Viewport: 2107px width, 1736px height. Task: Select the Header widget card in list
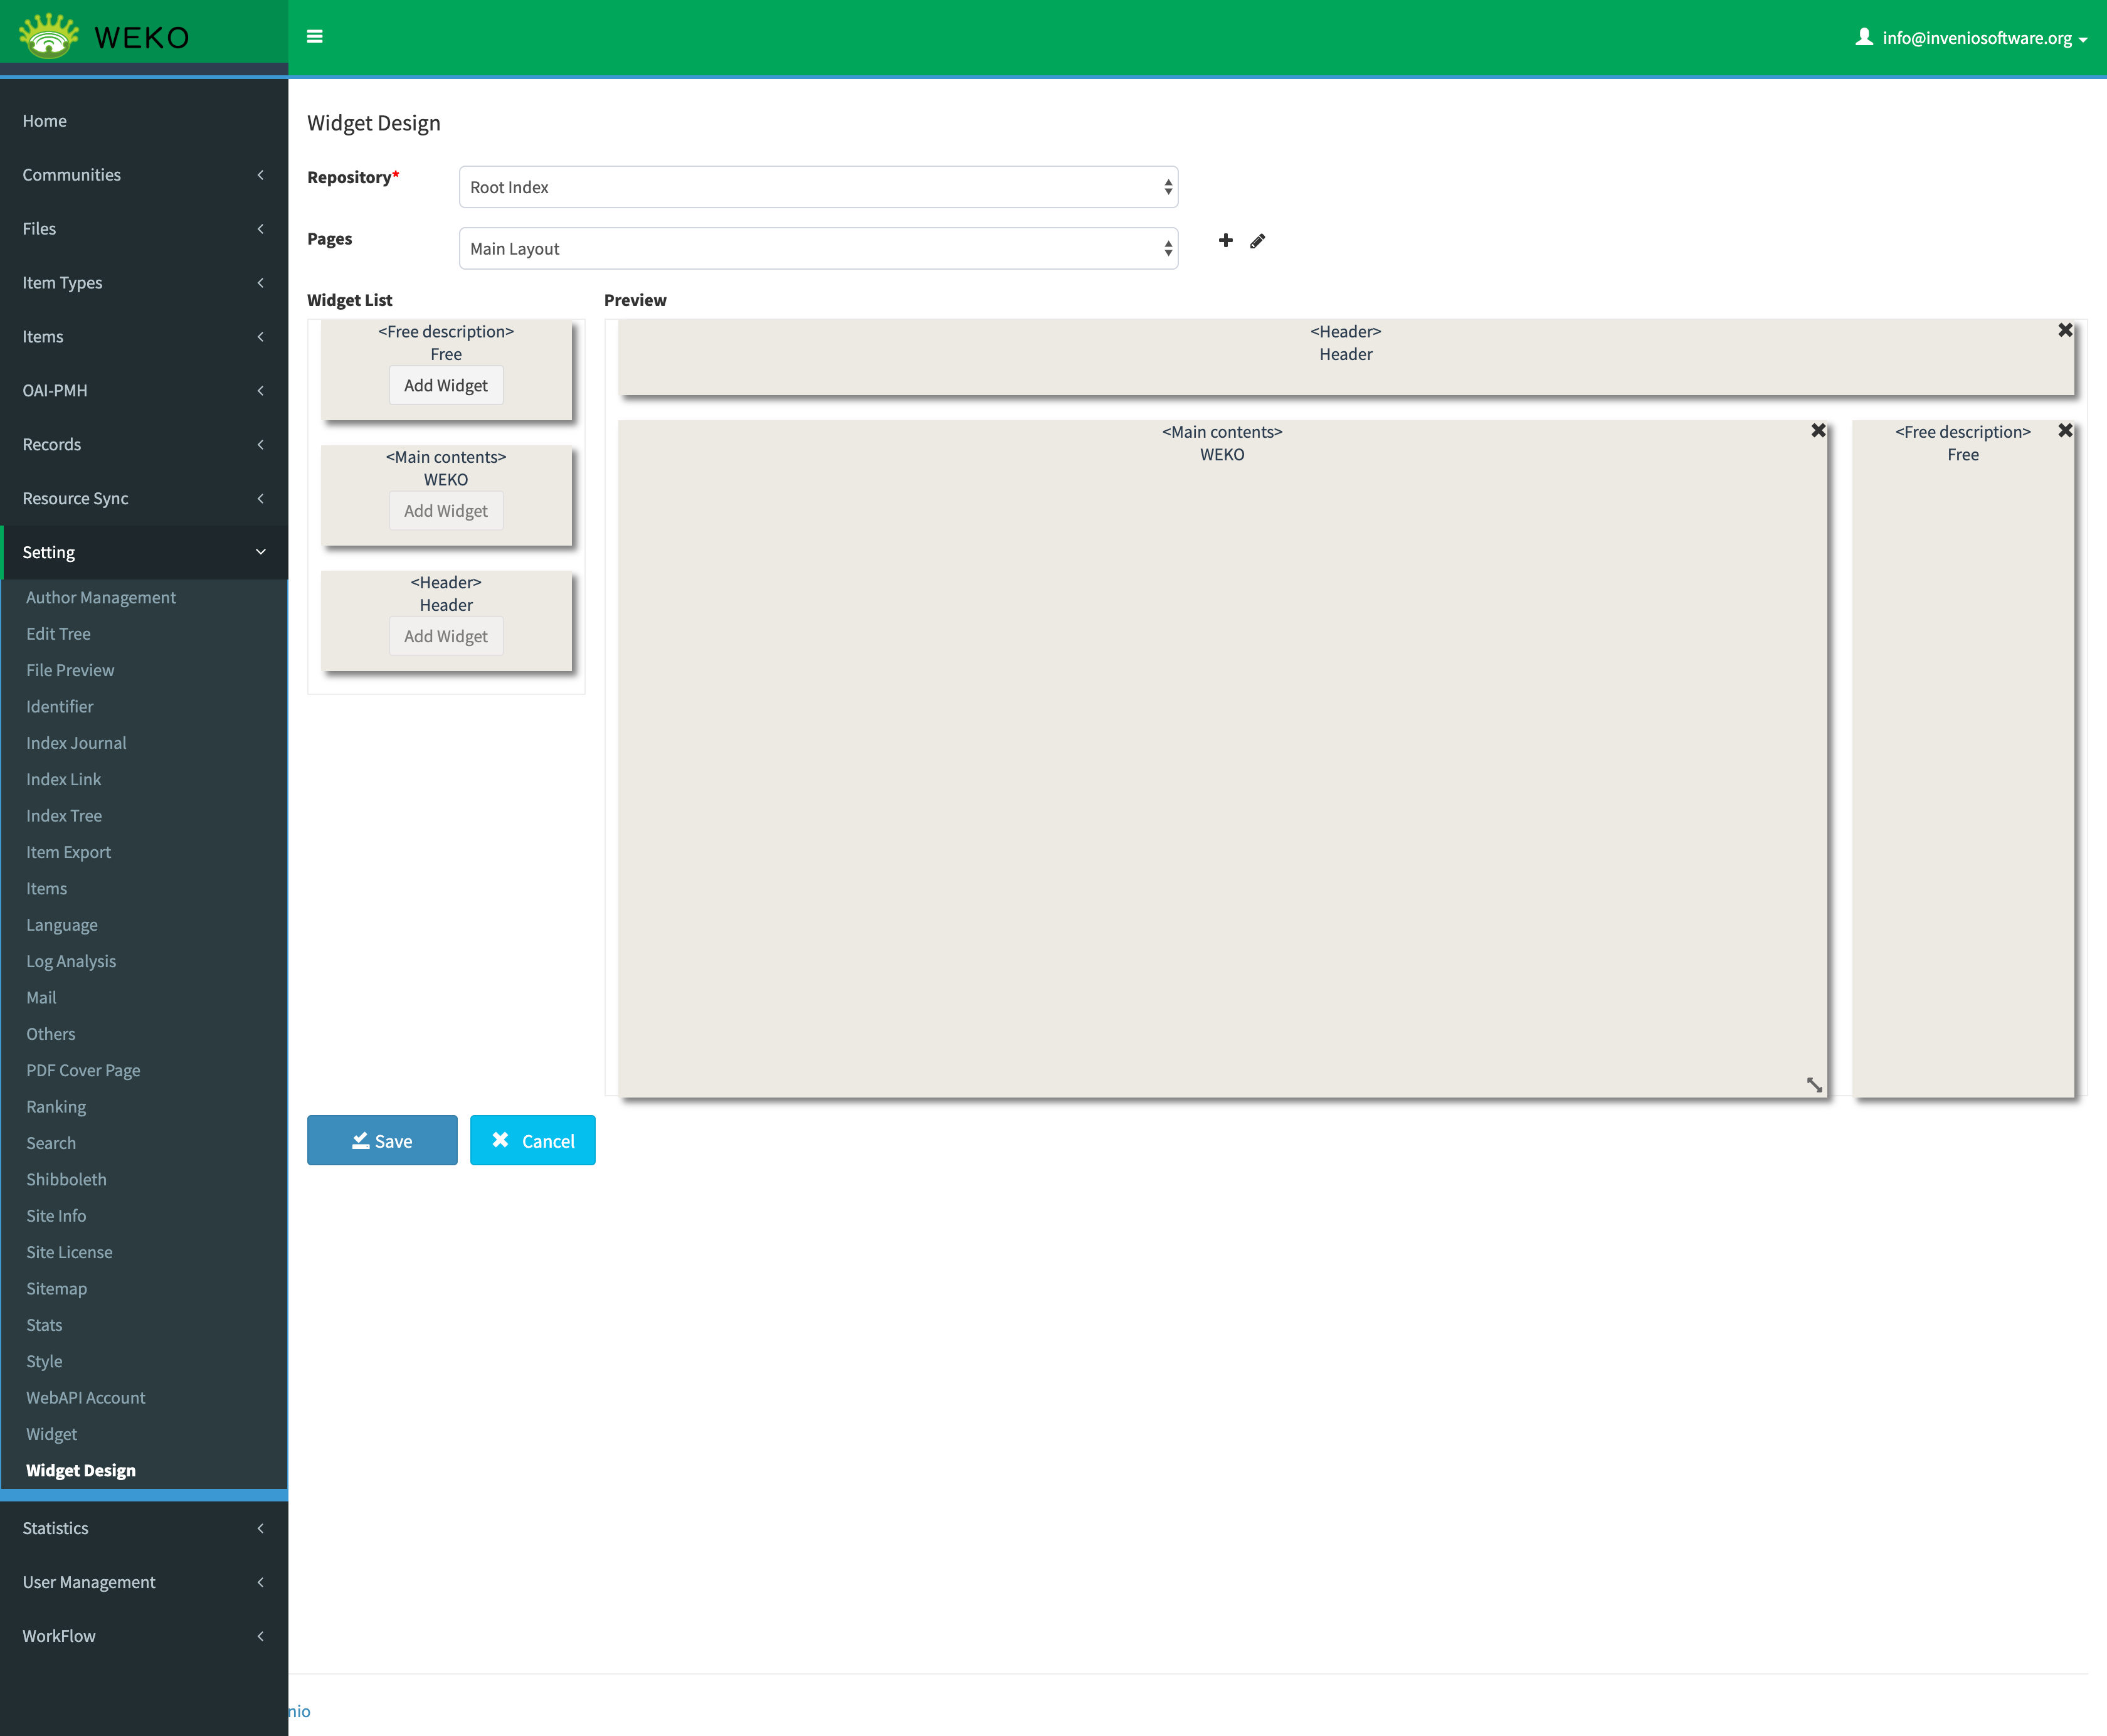445,593
